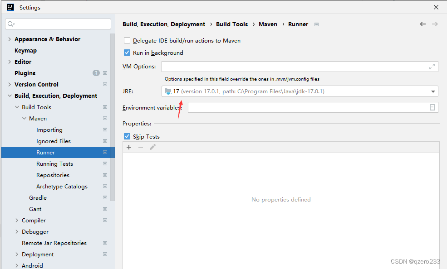This screenshot has height=269, width=447.
Task: Click Build, Execution, Deployment breadcrumb
Action: pos(164,24)
